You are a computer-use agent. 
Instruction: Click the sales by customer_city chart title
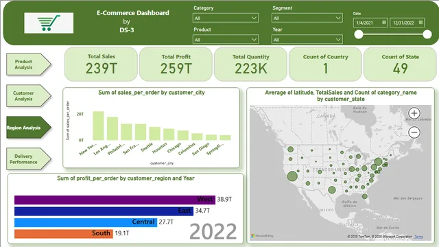click(x=152, y=93)
